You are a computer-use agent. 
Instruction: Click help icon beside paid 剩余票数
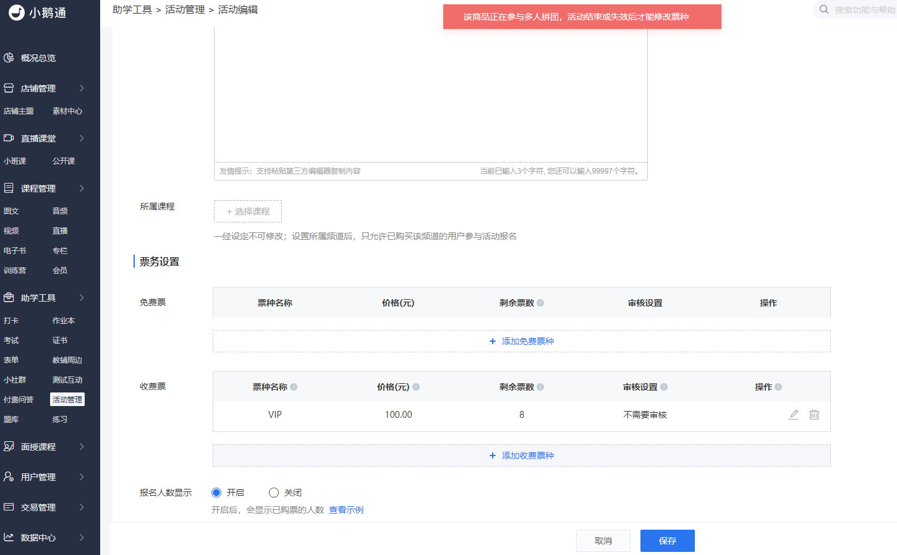pyautogui.click(x=540, y=387)
